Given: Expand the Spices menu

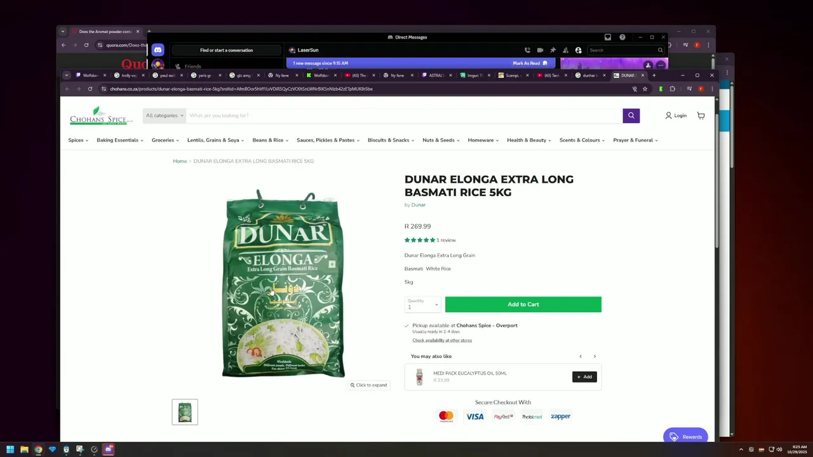Looking at the screenshot, I should 78,140.
